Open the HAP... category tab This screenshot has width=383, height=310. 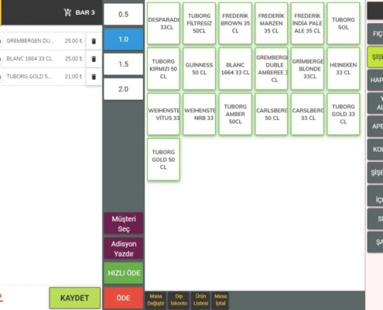[x=375, y=80]
